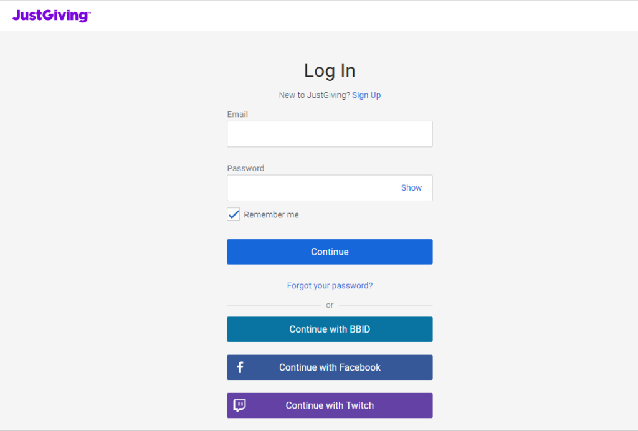Open the Sign Up link
The image size is (638, 431).
pyautogui.click(x=366, y=95)
